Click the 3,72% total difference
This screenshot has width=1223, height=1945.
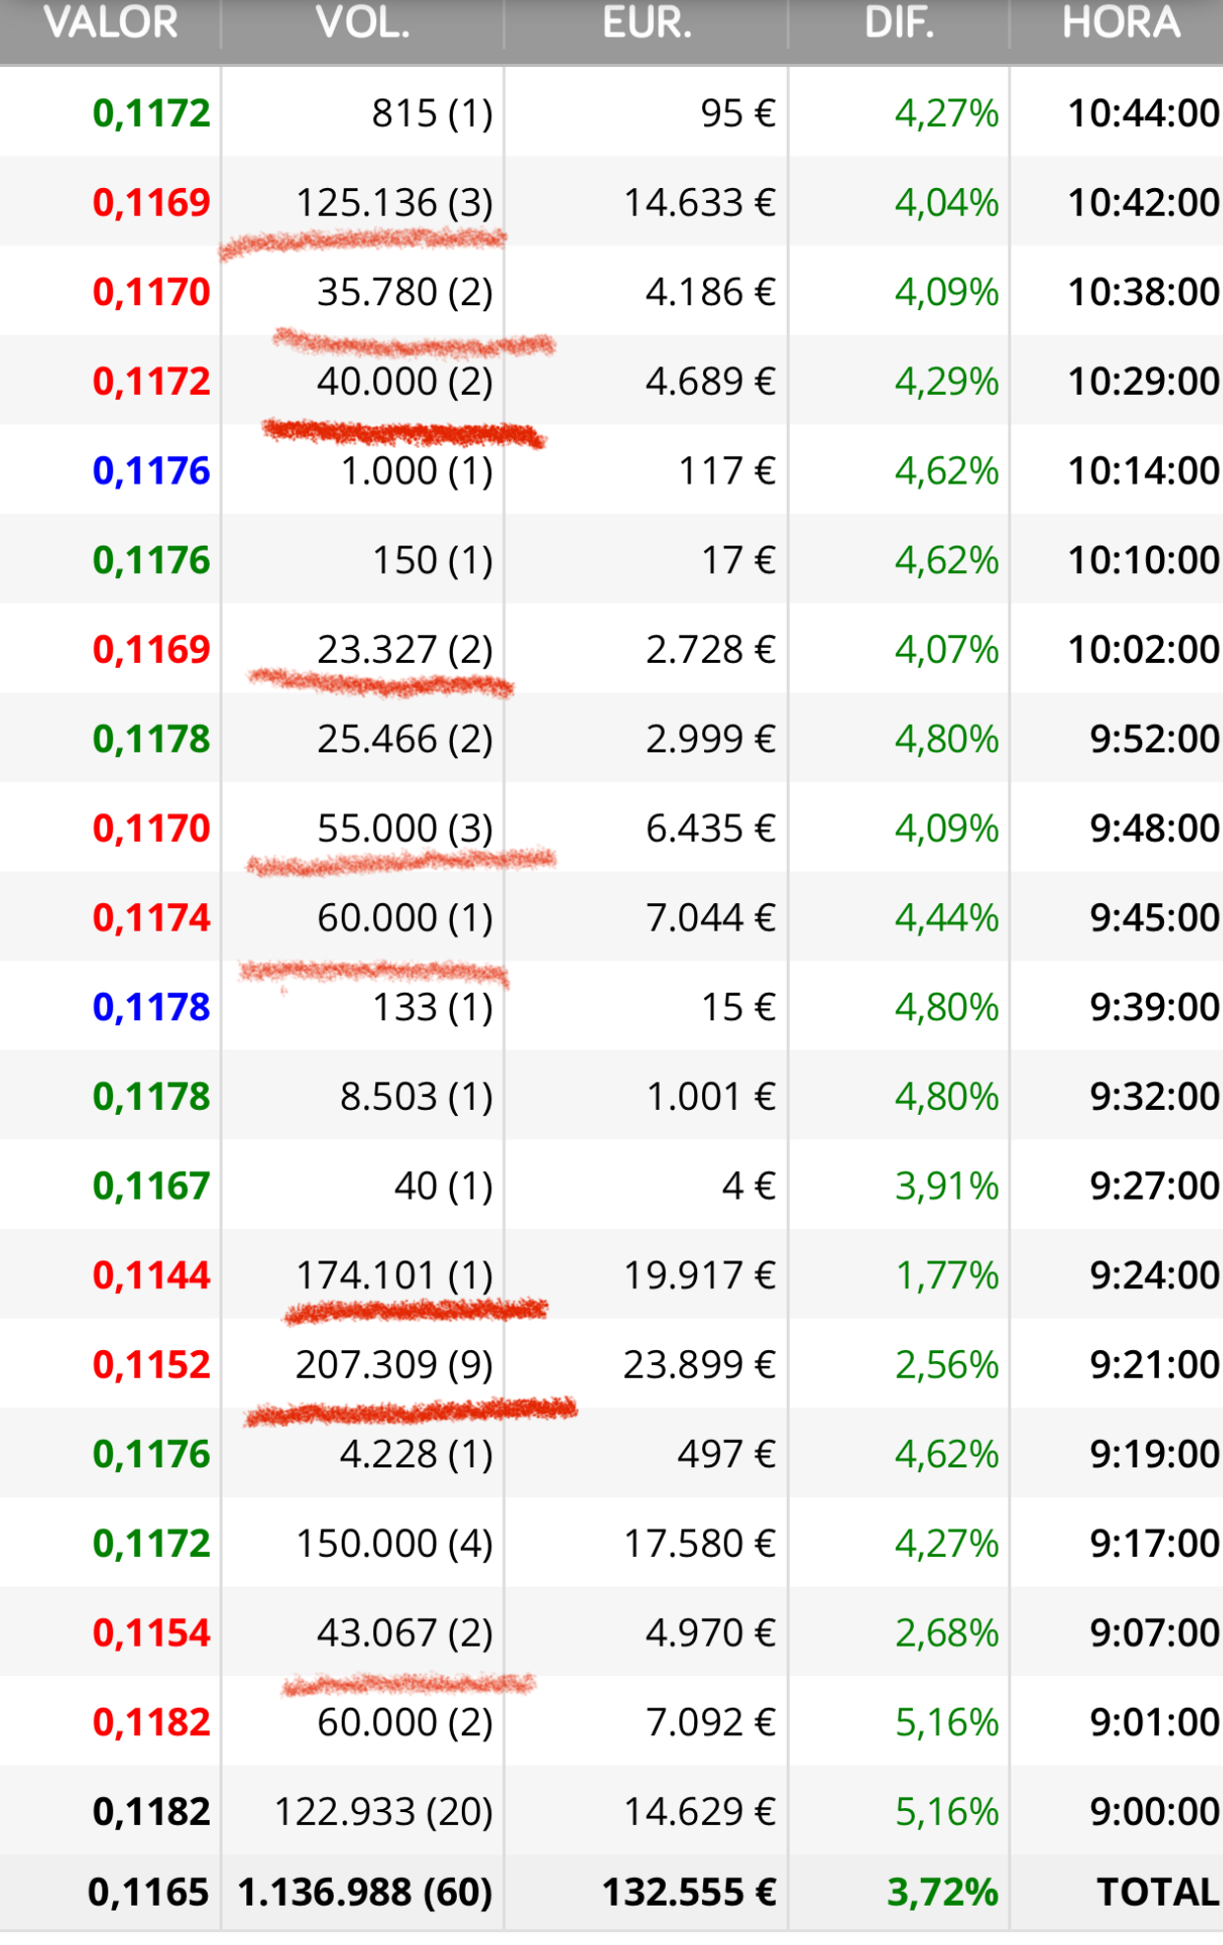pyautogui.click(x=942, y=1894)
